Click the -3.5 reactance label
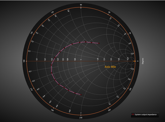The height and width of the screenshot is (122, 165). (124, 89)
